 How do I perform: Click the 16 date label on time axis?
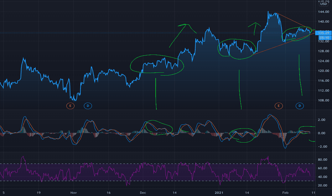pos(108,192)
